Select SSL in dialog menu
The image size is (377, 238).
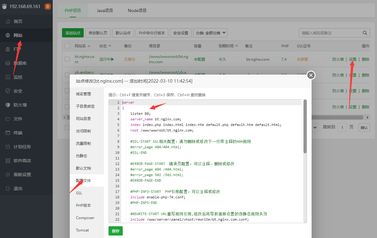[x=87, y=193]
